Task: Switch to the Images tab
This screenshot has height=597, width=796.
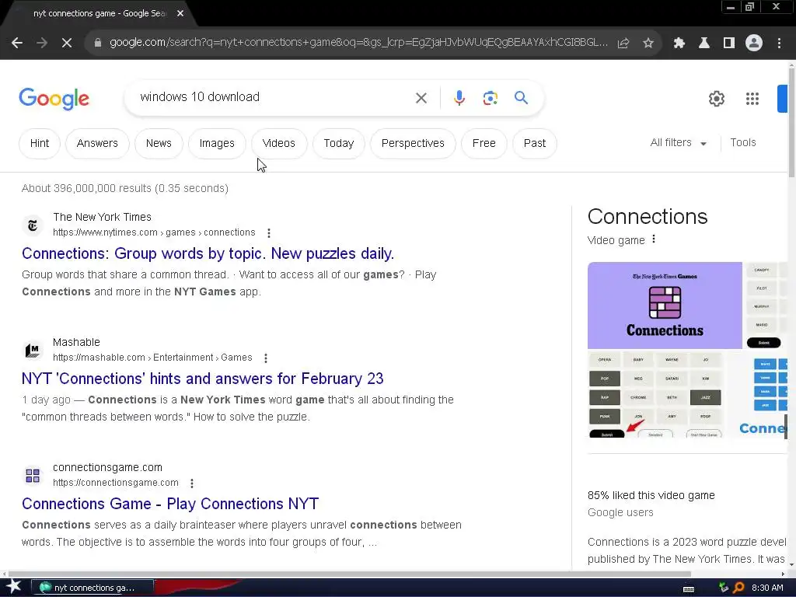Action: 217,144
